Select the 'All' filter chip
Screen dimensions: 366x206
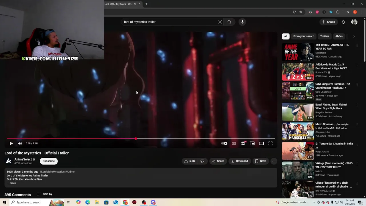286,36
